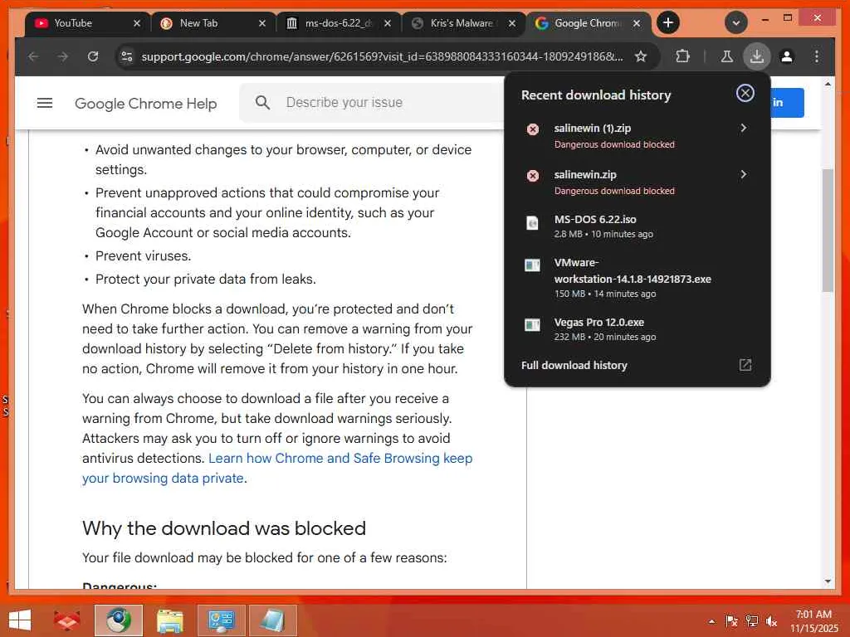Click the muted volume tray icon

point(771,621)
